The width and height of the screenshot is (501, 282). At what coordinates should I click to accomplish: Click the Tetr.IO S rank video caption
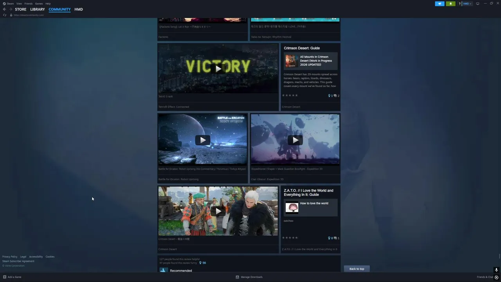pos(166,96)
